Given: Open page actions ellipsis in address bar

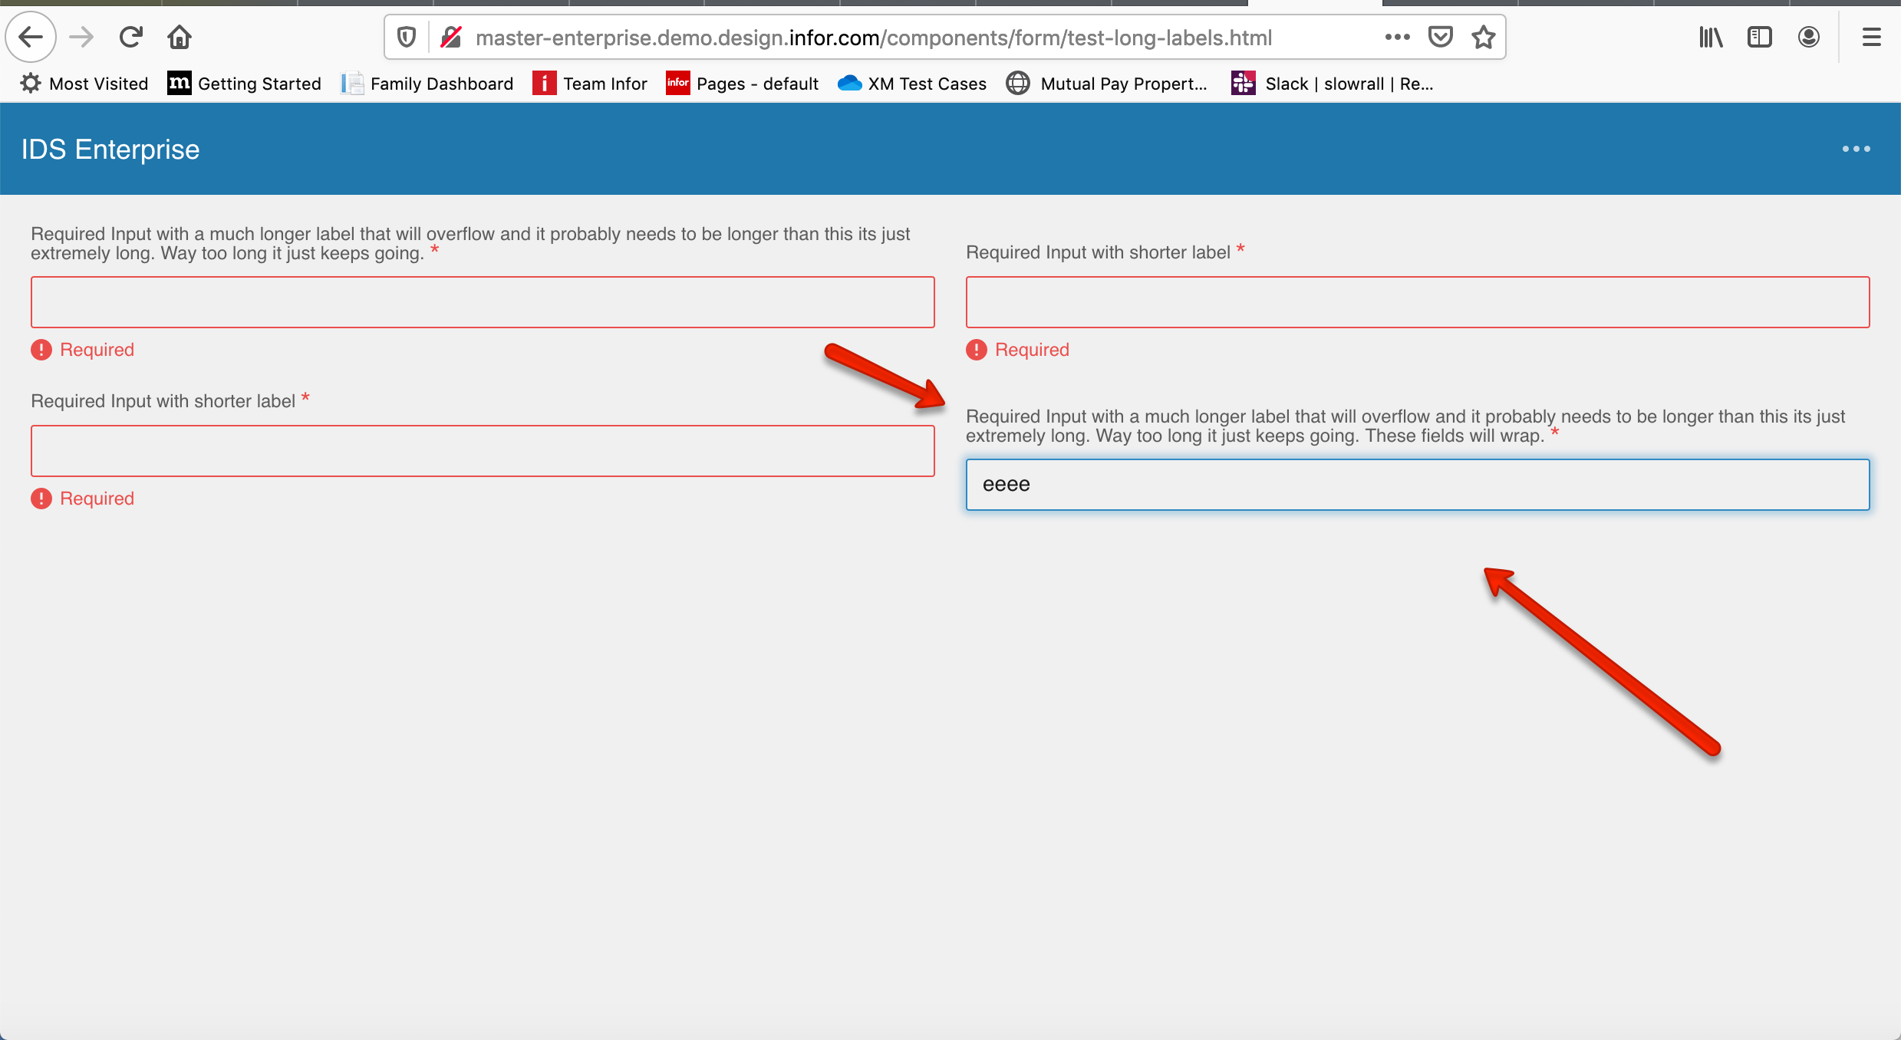Looking at the screenshot, I should coord(1397,37).
